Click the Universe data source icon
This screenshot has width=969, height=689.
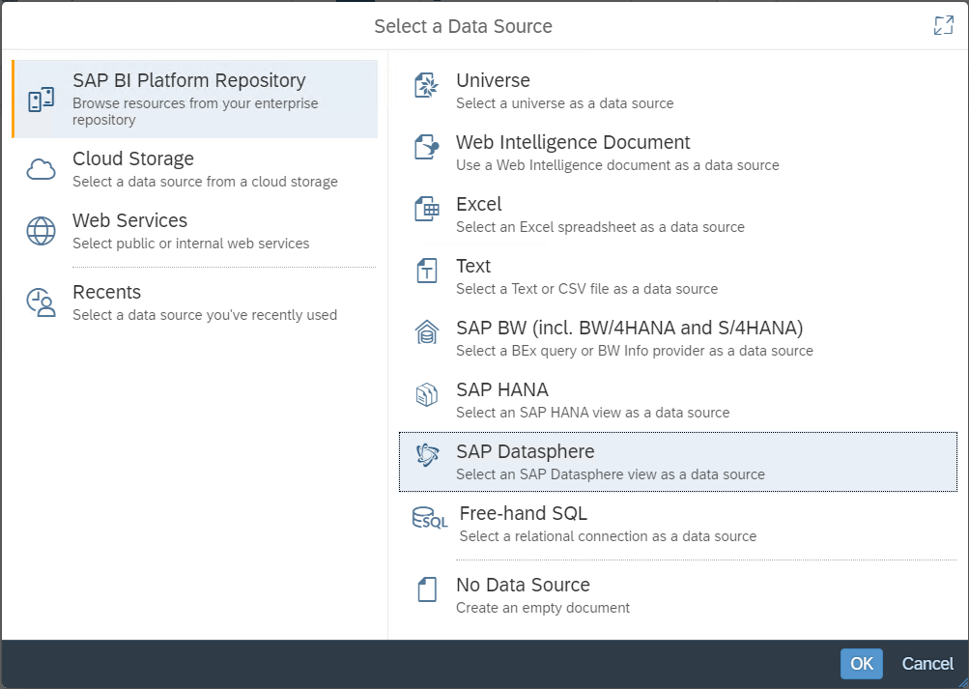[x=426, y=85]
